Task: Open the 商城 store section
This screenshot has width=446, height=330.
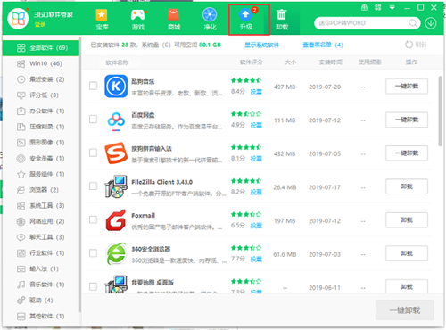Action: point(174,20)
